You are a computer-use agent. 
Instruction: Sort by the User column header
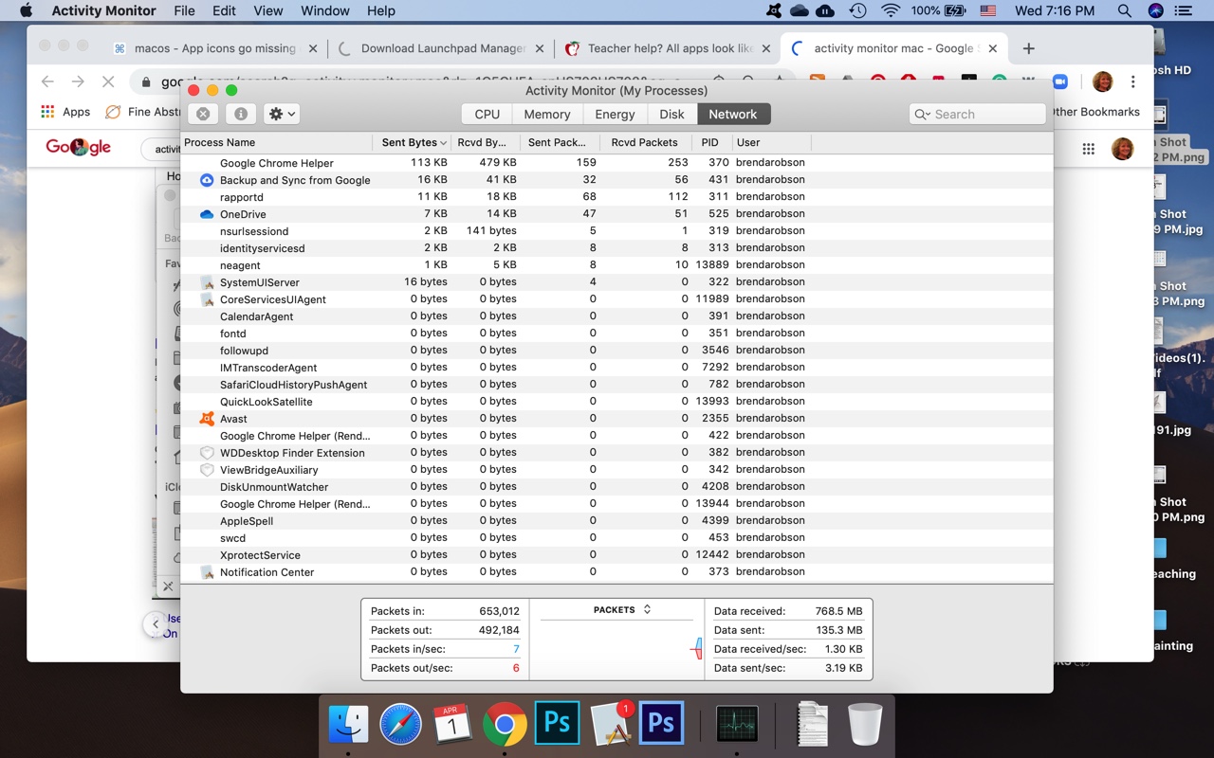(770, 142)
